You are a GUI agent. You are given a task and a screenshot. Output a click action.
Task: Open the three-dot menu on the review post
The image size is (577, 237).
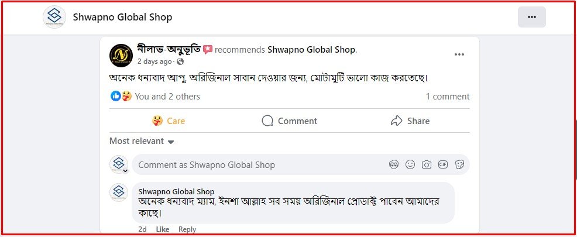point(459,55)
